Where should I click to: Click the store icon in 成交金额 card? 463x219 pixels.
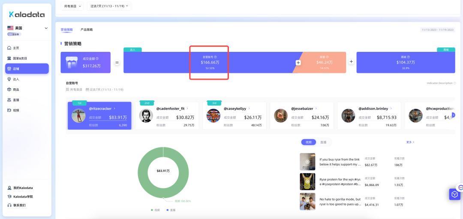coord(72,62)
